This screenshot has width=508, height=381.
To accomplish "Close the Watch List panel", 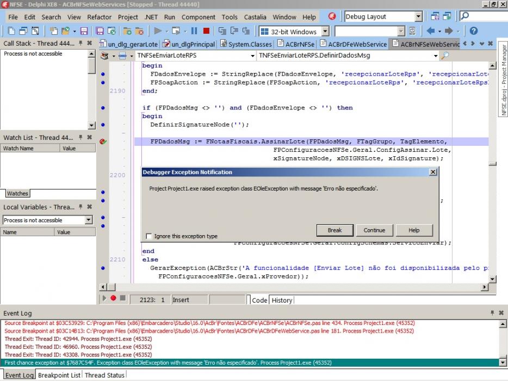I will [x=90, y=138].
